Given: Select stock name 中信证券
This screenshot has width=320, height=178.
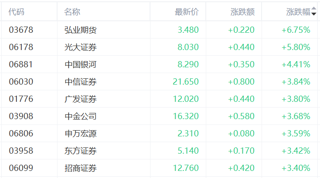Looking at the screenshot, I should pos(81,82).
